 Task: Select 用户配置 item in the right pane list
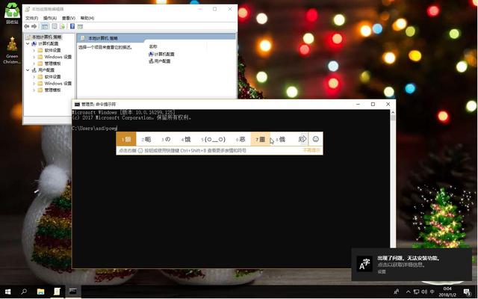(x=159, y=61)
